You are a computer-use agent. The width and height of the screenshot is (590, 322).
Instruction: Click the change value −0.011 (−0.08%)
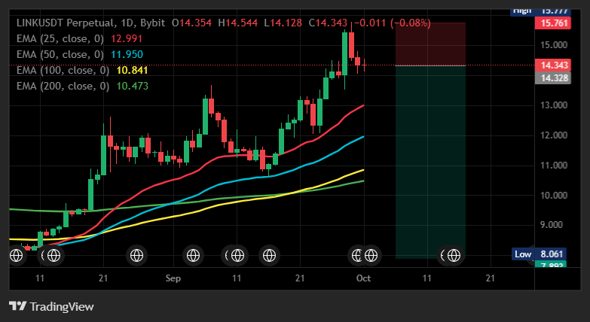point(393,23)
